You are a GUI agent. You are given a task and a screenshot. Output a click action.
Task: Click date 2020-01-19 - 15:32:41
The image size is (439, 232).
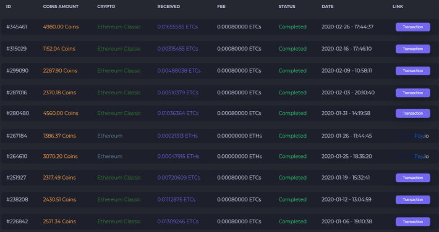[346, 178]
